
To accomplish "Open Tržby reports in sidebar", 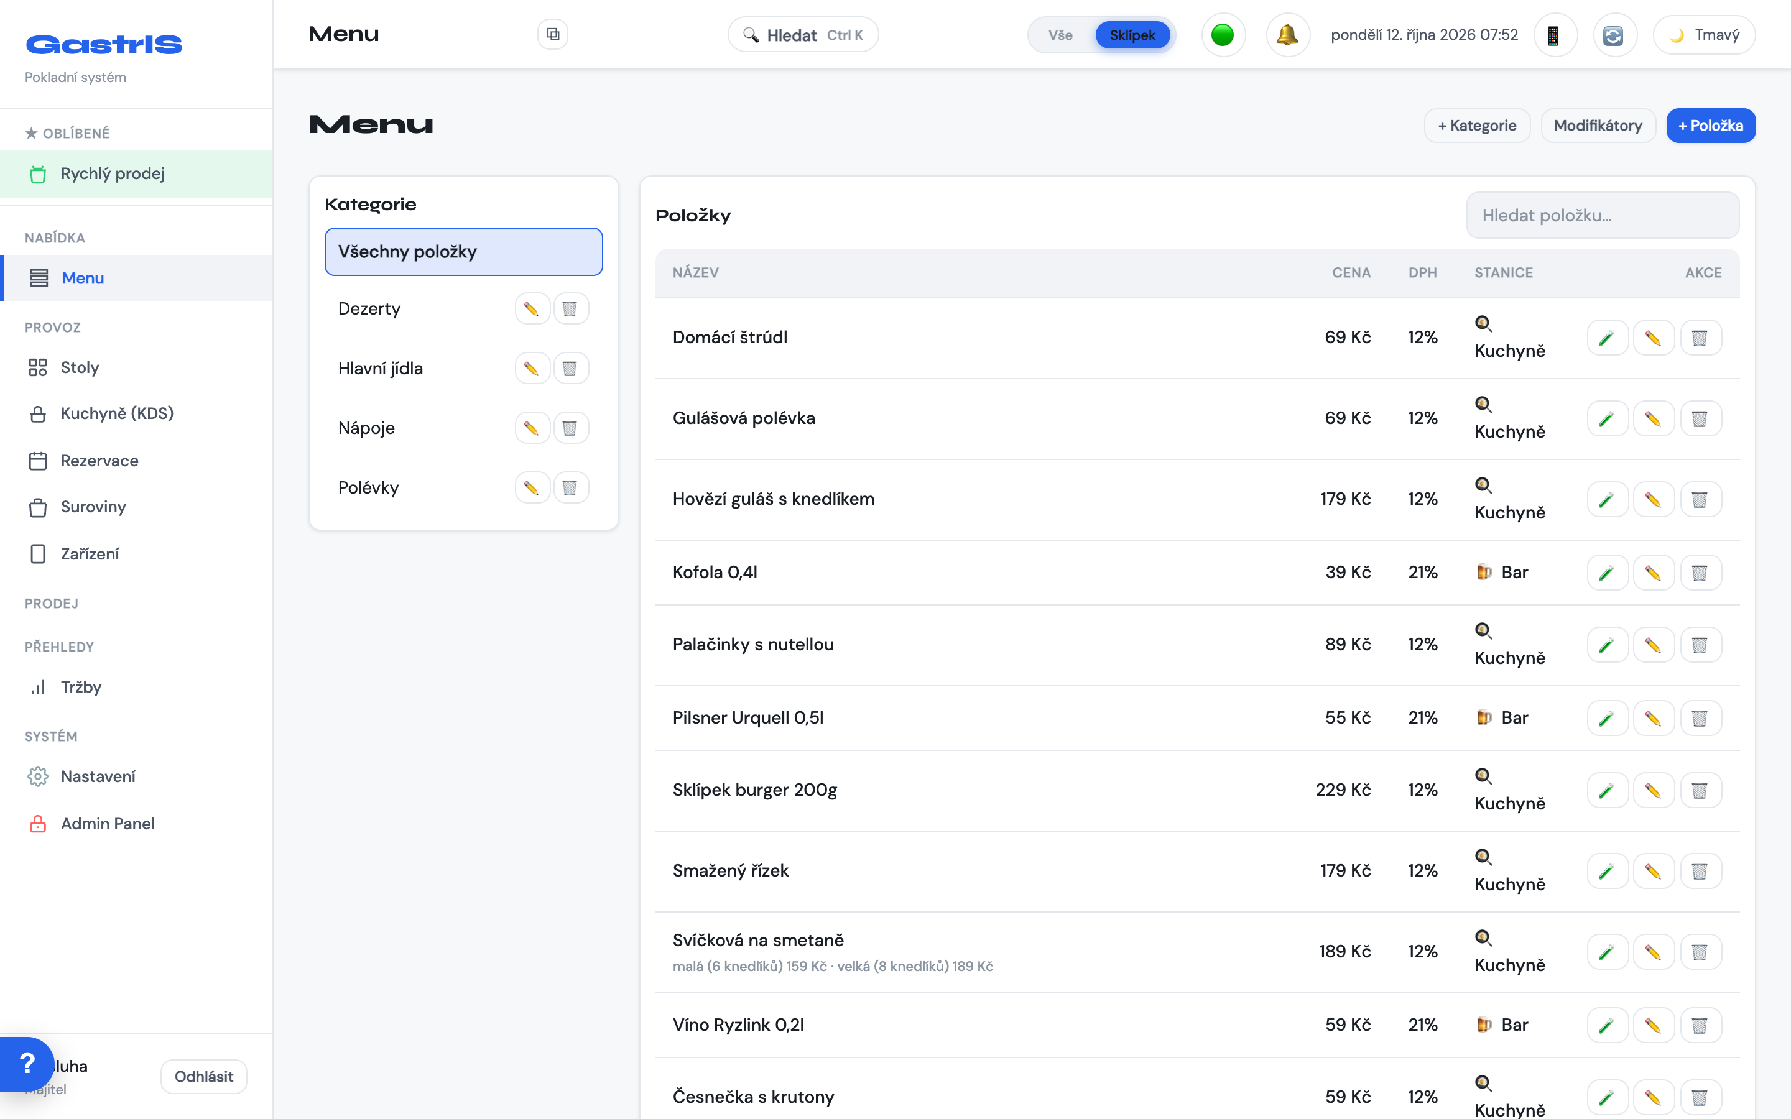I will coord(136,688).
